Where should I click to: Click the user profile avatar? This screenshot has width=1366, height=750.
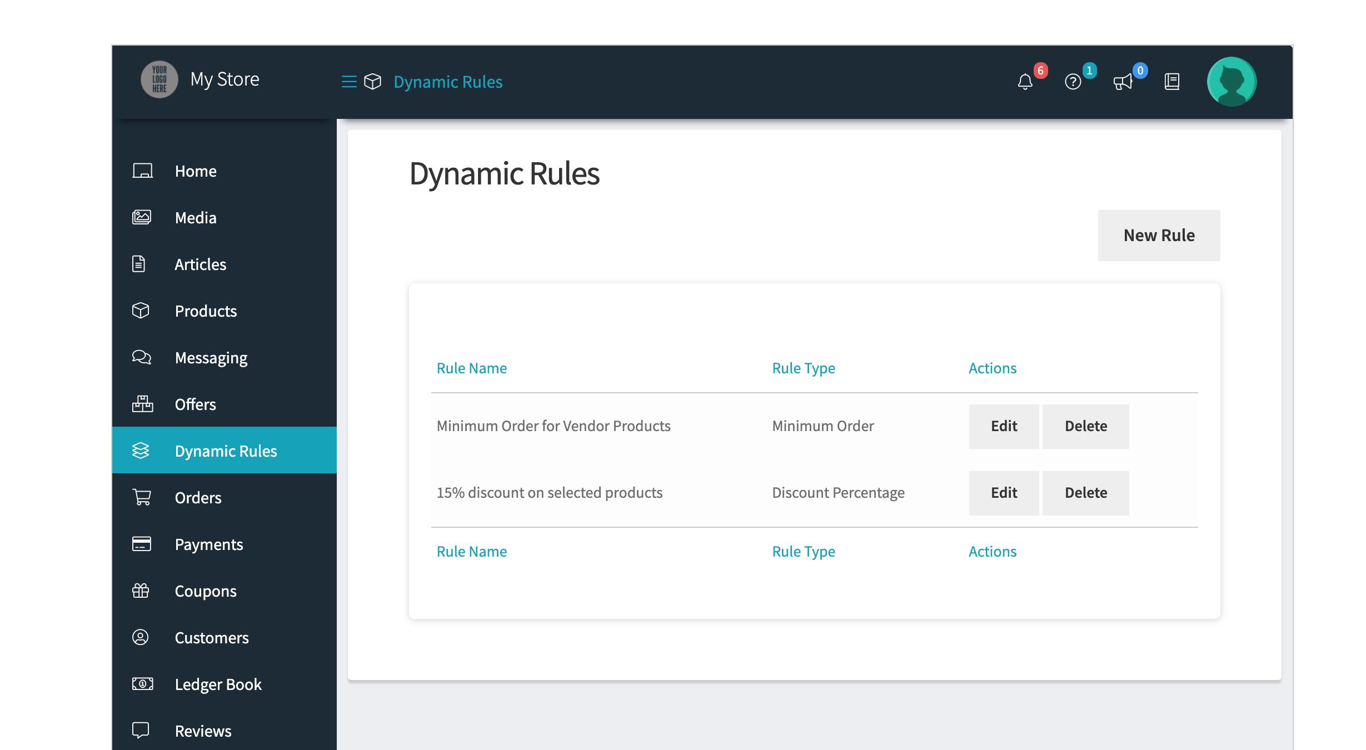click(1232, 82)
